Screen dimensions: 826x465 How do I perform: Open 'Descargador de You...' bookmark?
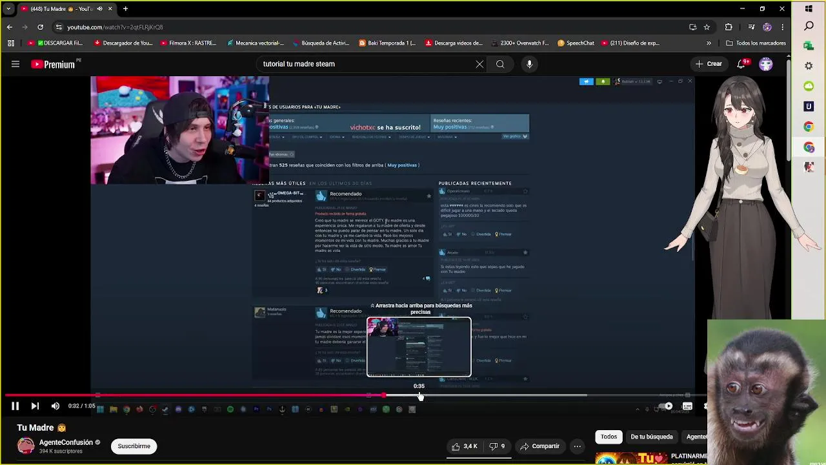click(x=123, y=43)
